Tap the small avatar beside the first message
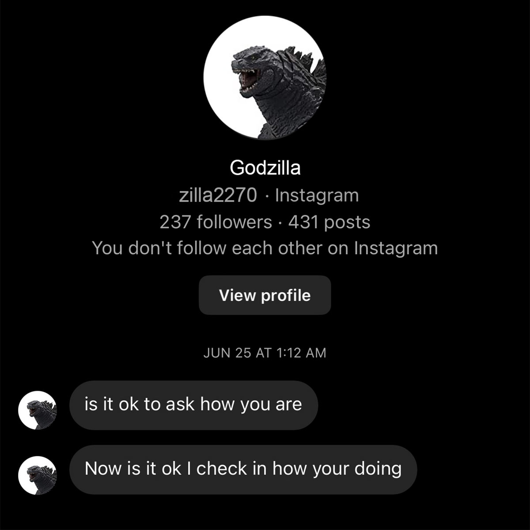 (x=38, y=410)
